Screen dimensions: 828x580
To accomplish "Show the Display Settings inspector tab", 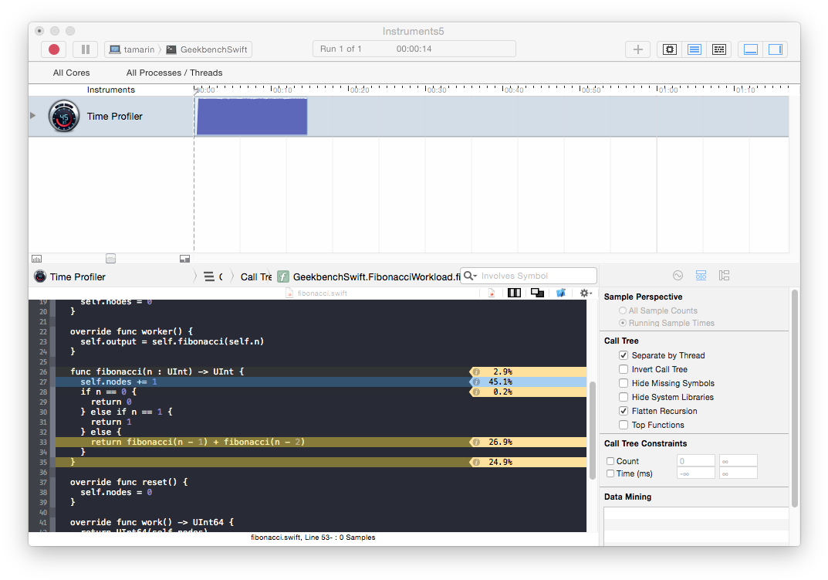I will click(701, 276).
